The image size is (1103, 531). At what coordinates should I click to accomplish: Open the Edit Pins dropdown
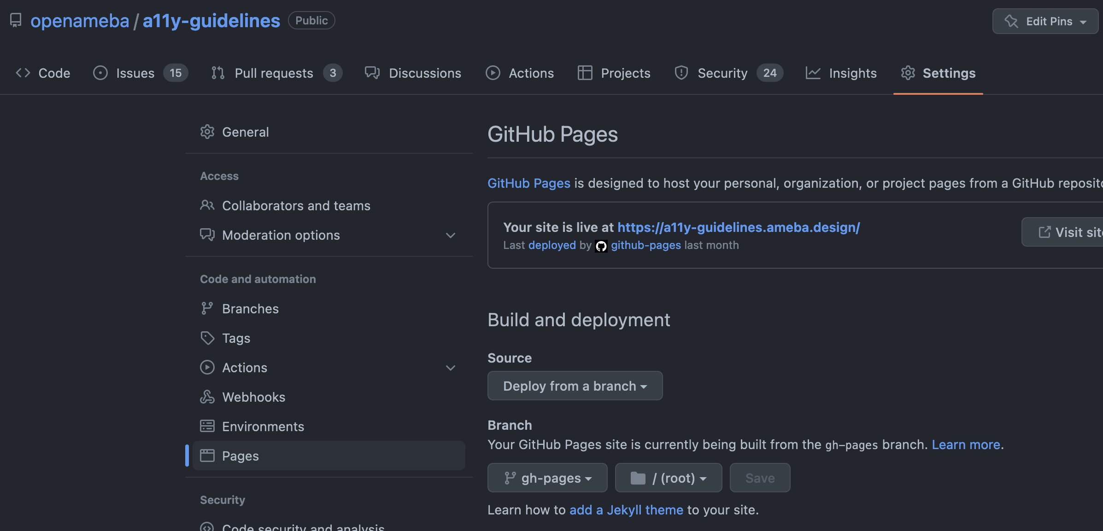pos(1045,21)
